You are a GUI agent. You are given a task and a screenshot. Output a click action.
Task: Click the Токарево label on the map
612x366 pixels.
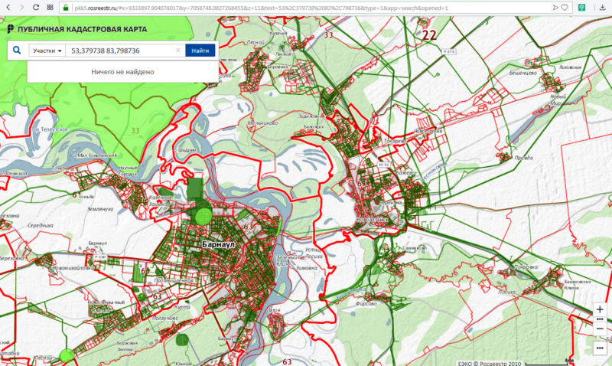pyautogui.click(x=395, y=141)
